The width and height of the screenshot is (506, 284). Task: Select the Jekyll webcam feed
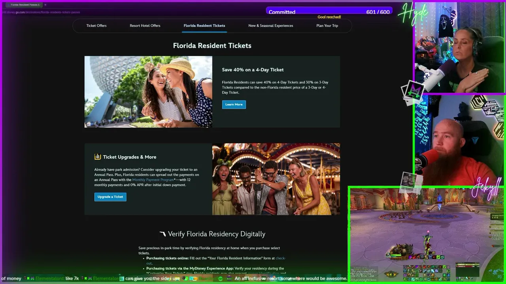click(459, 140)
